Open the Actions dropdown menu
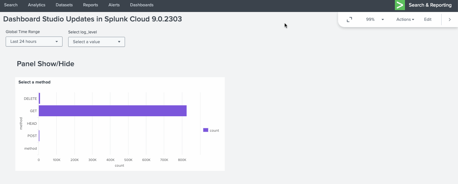 [x=405, y=20]
